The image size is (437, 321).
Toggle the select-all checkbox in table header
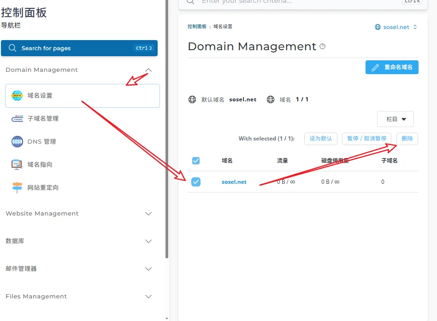click(x=196, y=161)
